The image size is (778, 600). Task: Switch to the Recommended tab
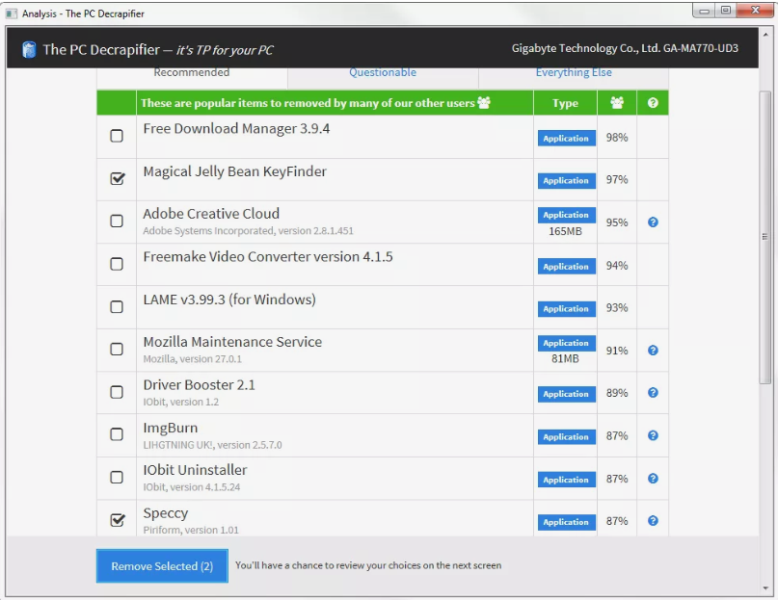(192, 72)
